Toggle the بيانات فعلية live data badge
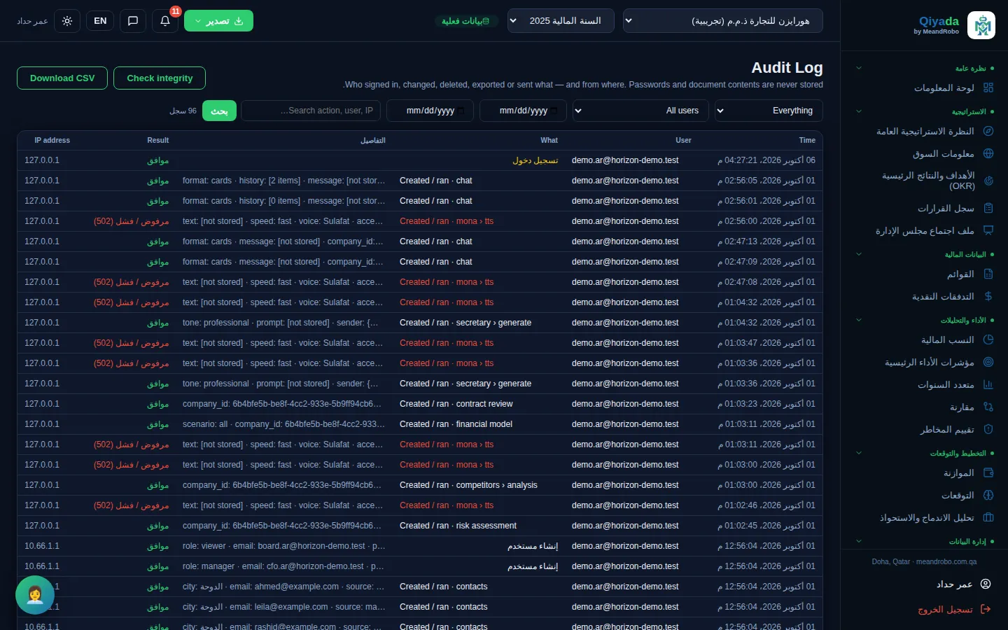Image resolution: width=1008 pixels, height=630 pixels. [x=465, y=21]
